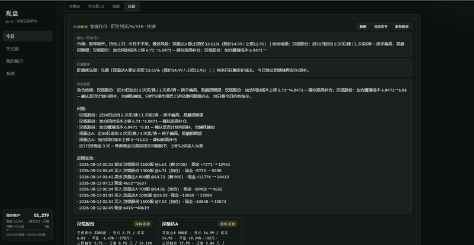The height and width of the screenshot is (245, 474).
Task: Open the 决策台 tab
Action: [74, 7]
